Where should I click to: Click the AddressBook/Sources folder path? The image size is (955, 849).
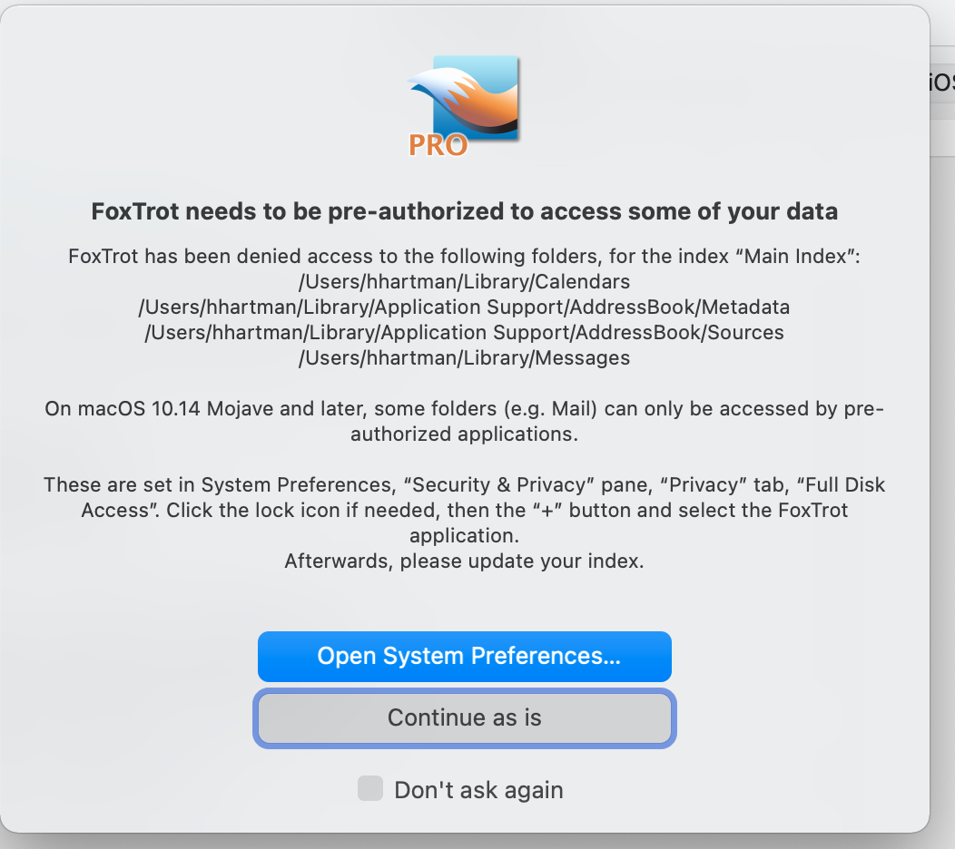(464, 333)
